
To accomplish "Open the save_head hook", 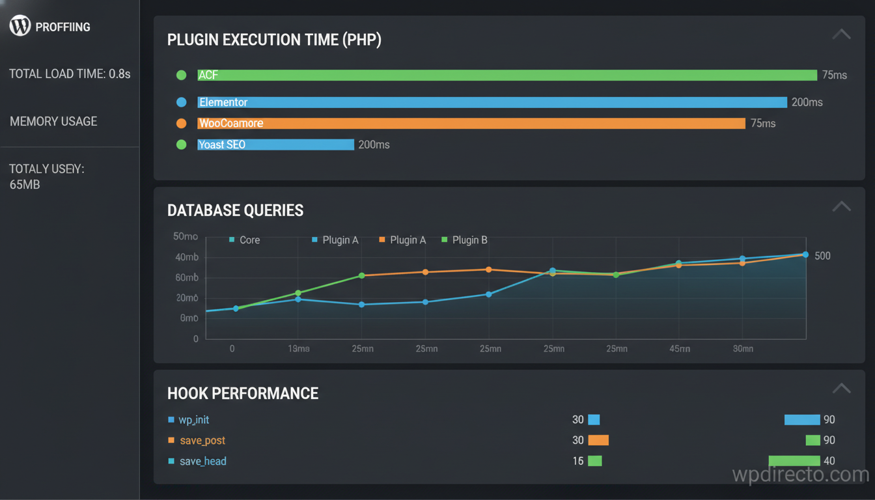I will click(x=203, y=461).
